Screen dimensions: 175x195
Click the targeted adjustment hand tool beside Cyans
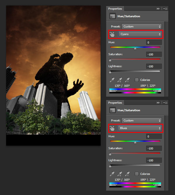pyautogui.click(x=112, y=34)
